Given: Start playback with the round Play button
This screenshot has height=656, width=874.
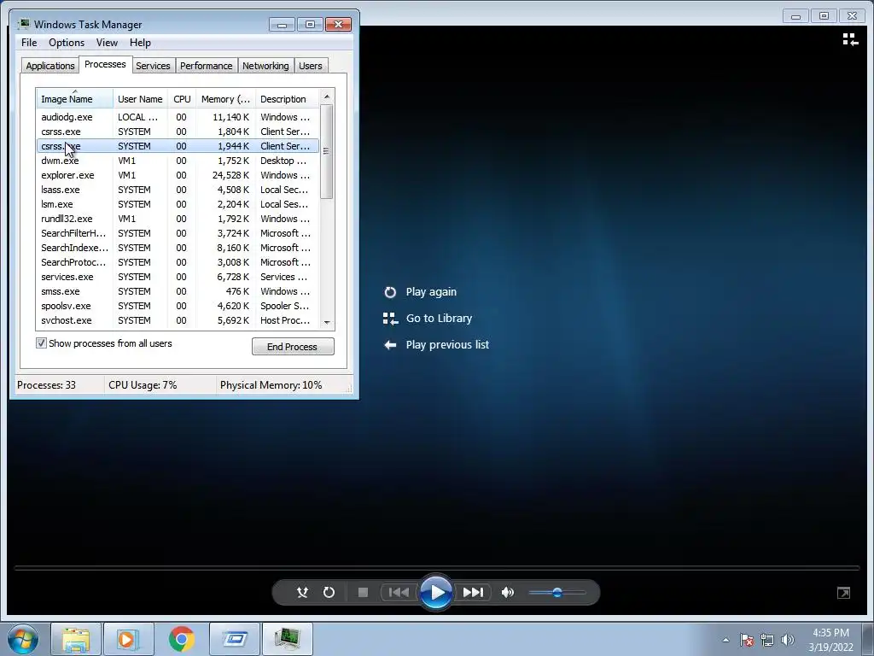Looking at the screenshot, I should (x=436, y=593).
